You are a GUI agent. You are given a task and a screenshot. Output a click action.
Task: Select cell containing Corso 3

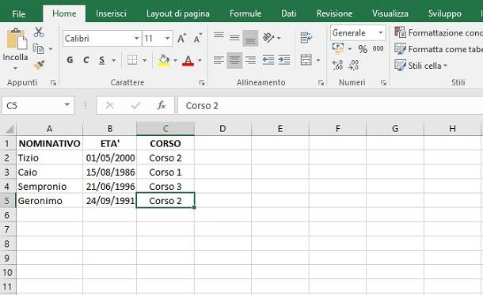pos(165,187)
